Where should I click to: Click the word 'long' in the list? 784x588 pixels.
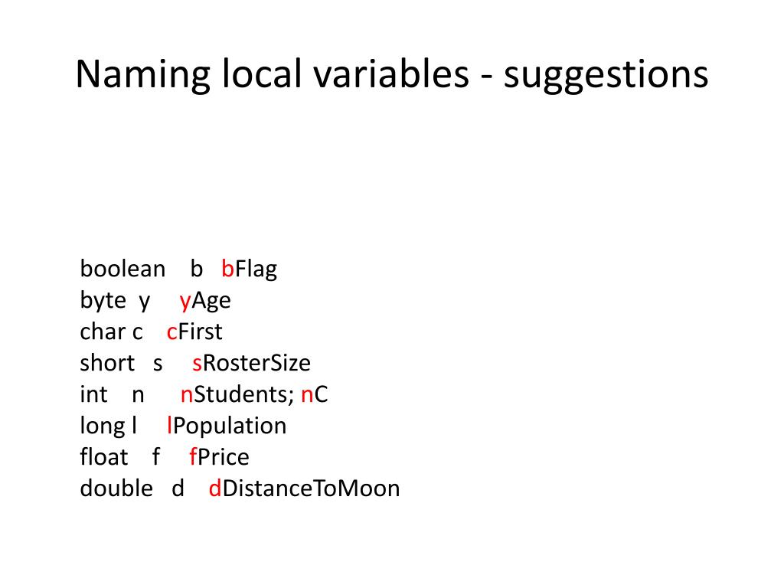pos(103,426)
